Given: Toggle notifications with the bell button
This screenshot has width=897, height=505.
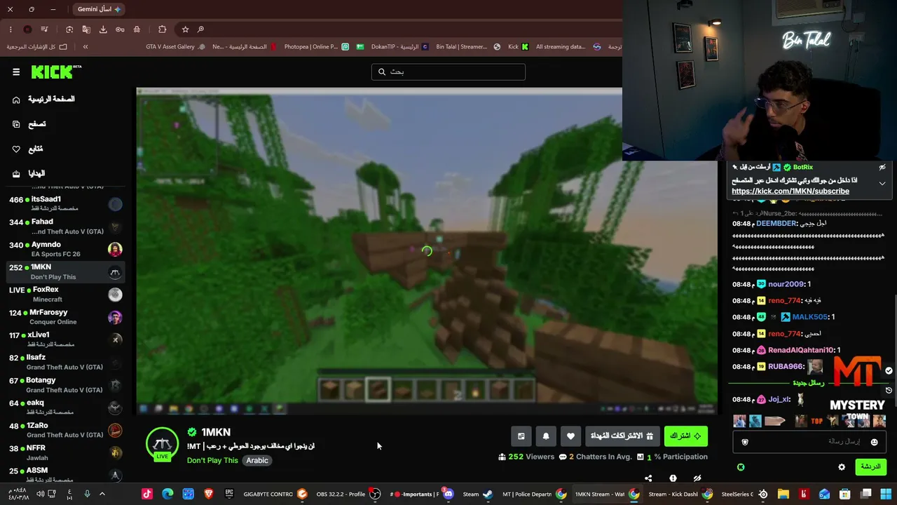Looking at the screenshot, I should pos(546,436).
